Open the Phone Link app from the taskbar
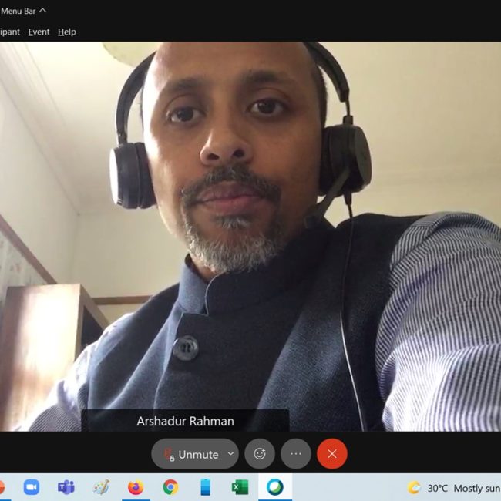 pos(205,488)
